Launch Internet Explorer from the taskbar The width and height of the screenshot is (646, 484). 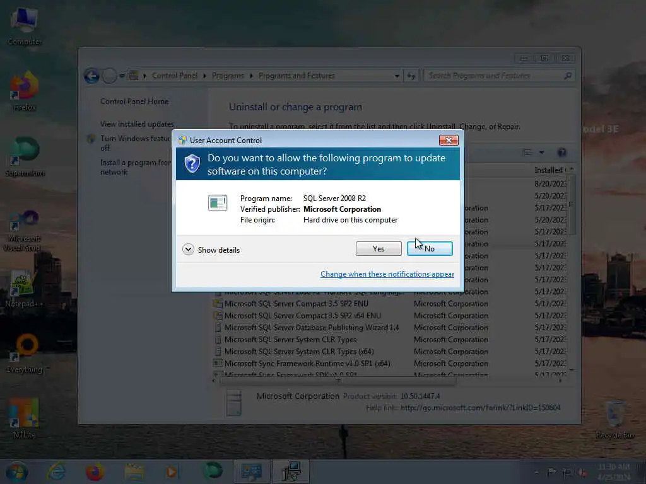pos(56,471)
